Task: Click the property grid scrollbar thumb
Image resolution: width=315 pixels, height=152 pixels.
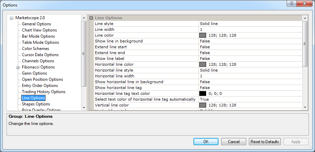Action: pyautogui.click(x=305, y=44)
